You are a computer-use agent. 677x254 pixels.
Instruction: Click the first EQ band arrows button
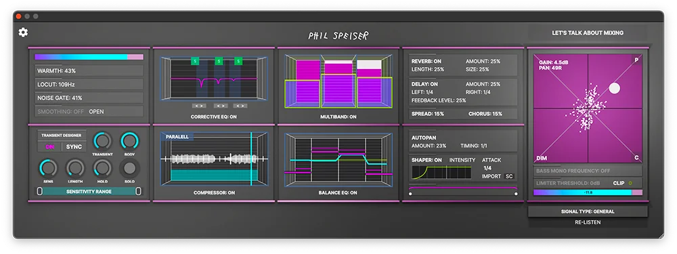pyautogui.click(x=199, y=106)
